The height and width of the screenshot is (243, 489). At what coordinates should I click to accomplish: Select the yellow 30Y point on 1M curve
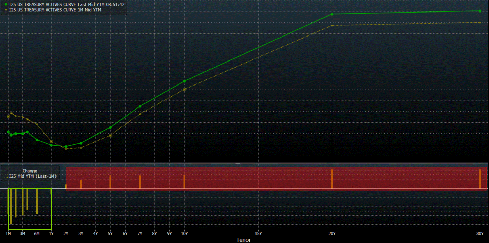point(480,23)
